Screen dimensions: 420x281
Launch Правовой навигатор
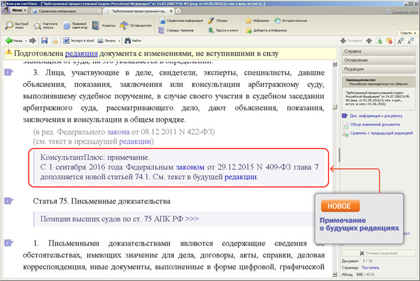click(x=75, y=25)
